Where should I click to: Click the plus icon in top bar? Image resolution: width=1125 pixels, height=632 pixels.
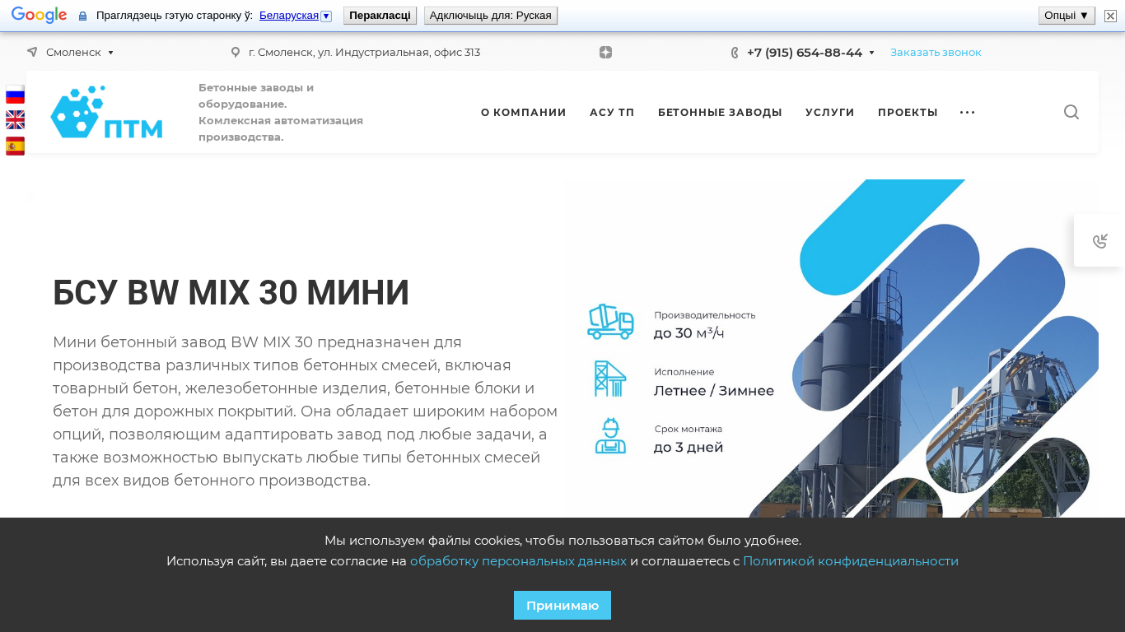(605, 53)
